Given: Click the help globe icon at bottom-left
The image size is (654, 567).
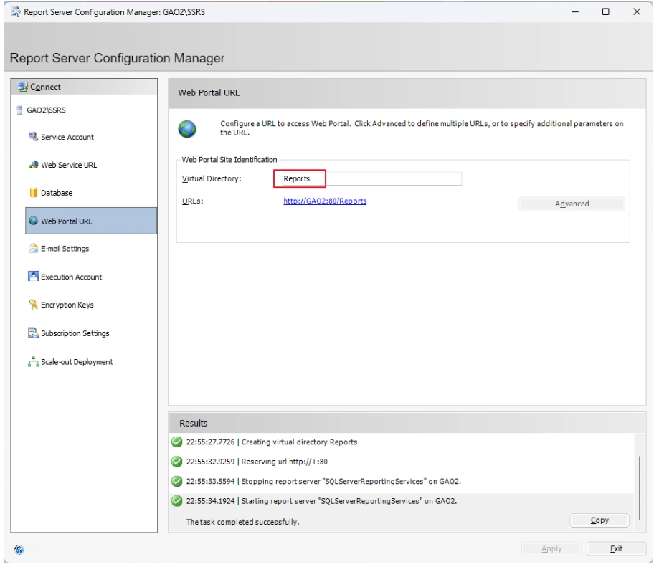Looking at the screenshot, I should [19, 550].
